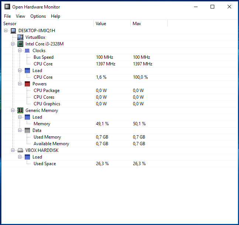Click the gray Data icon
Viewport: 239px width, 225px height.
[27, 130]
